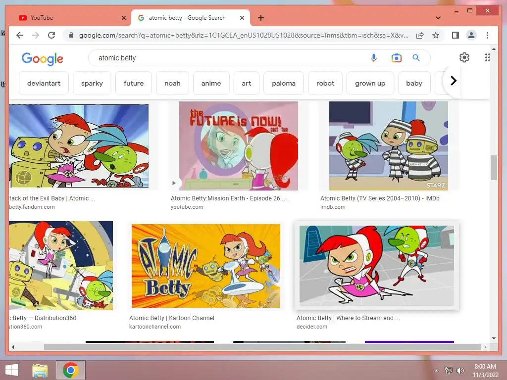Open the Distribution360 spaceship image
Image resolution: width=507 pixels, height=380 pixels.
point(61,266)
